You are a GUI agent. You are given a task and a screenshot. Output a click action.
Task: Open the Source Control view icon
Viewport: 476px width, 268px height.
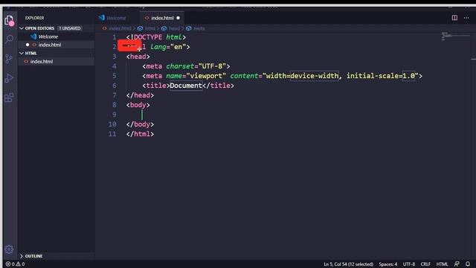tap(9, 59)
